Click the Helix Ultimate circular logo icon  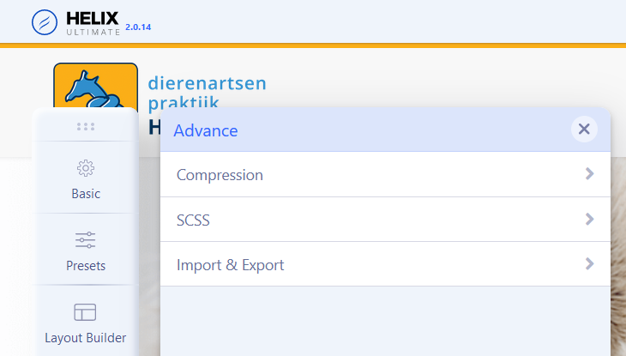point(45,21)
